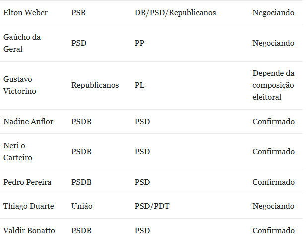Click Negociando status in Elton Weber row
This screenshot has width=307, height=251.
pos(273,13)
